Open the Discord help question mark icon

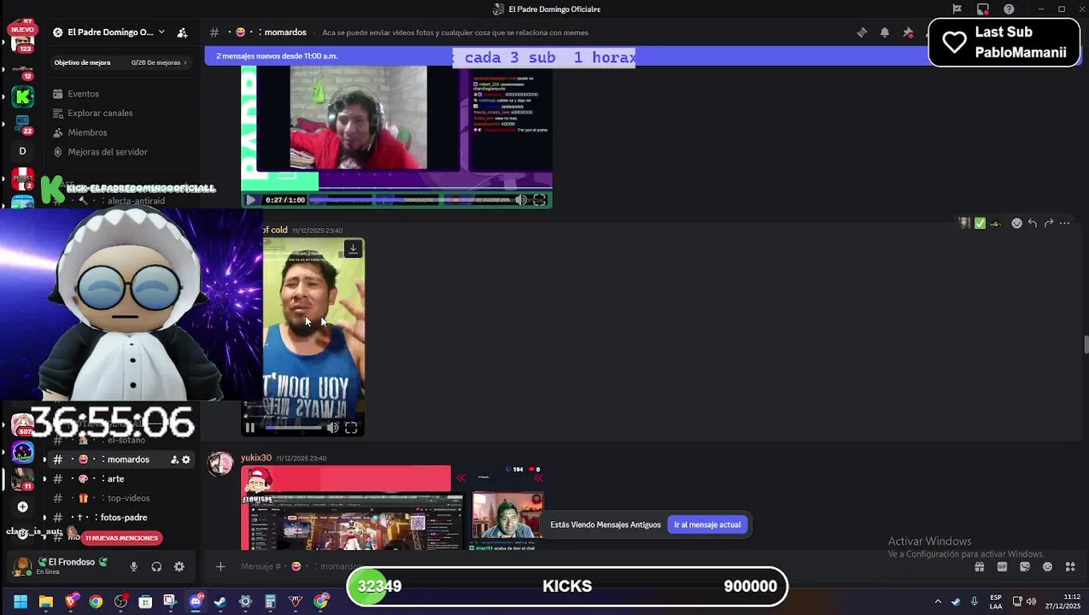pyautogui.click(x=1009, y=9)
